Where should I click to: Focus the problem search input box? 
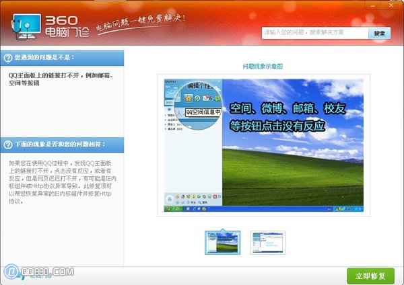tap(315, 32)
